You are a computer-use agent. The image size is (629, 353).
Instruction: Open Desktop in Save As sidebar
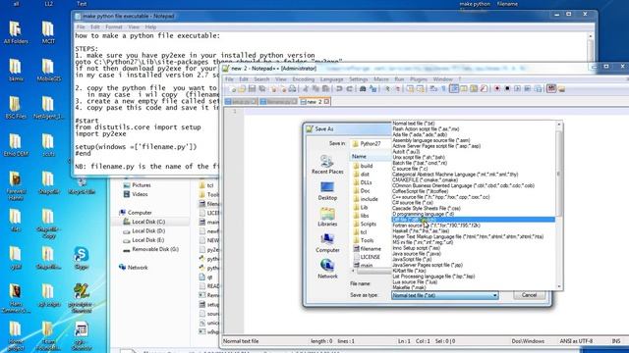point(327,191)
